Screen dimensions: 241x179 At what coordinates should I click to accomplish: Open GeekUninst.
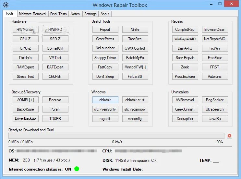185,109
